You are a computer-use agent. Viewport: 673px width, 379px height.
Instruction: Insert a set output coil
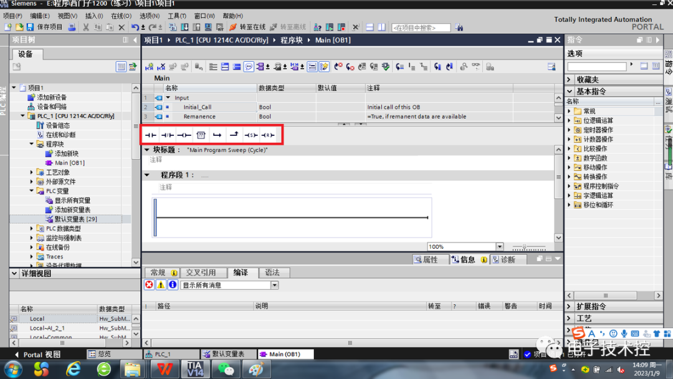coord(251,135)
